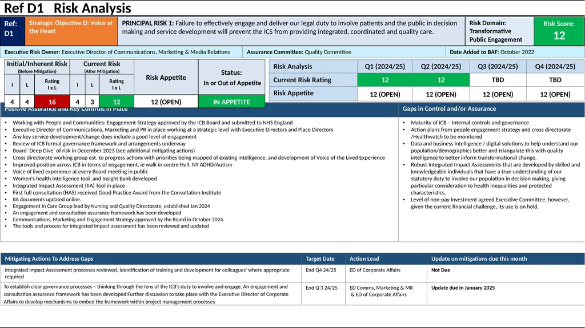Select bullet 'Board Deep Dive of risk in December 2023'
This screenshot has width=585, height=328.
[104, 151]
